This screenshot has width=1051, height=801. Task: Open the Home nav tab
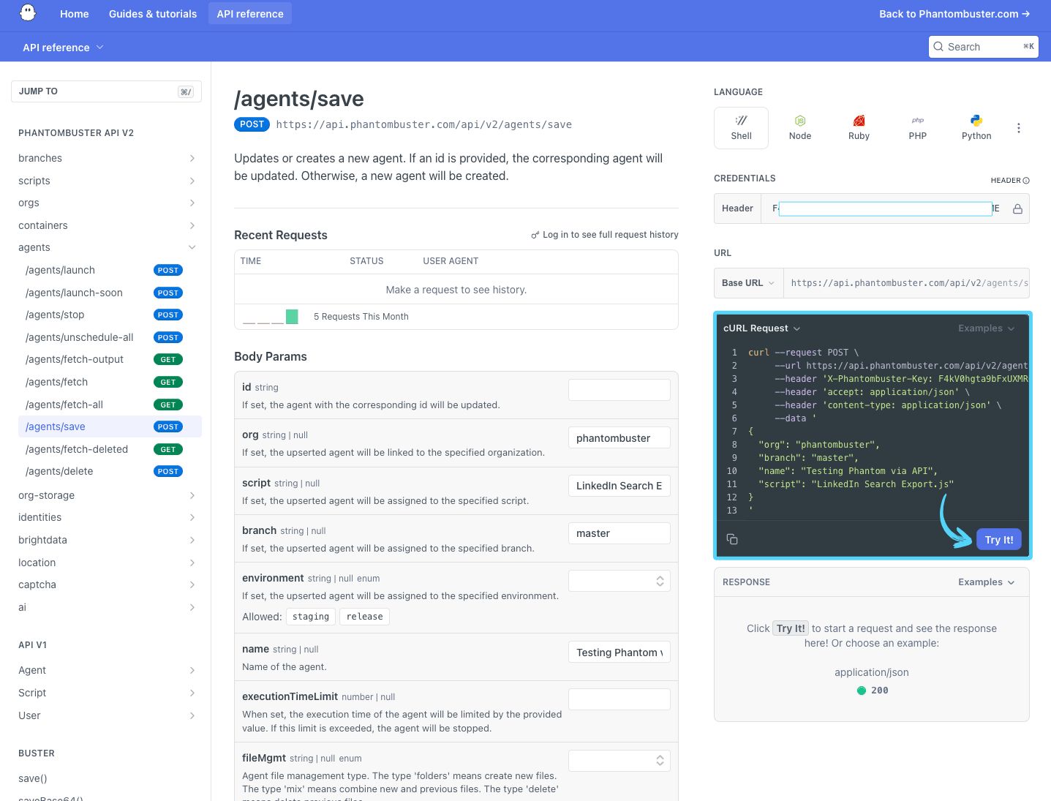point(75,14)
